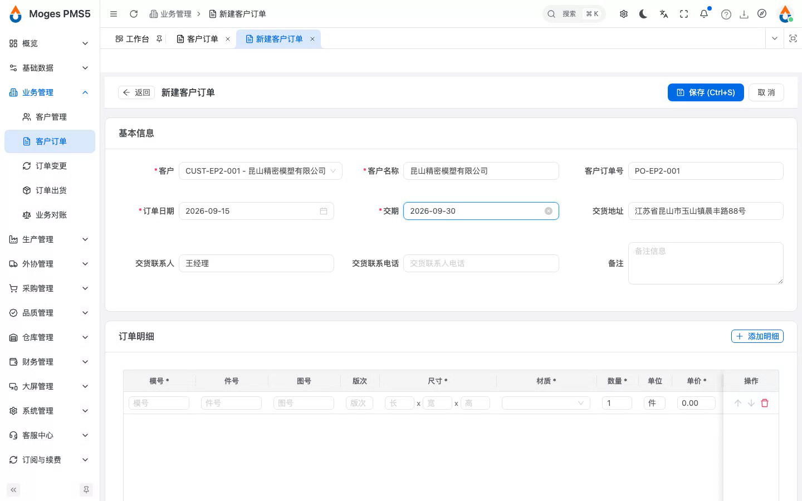This screenshot has width=802, height=501.
Task: Open the language translation icon
Action: (664, 14)
